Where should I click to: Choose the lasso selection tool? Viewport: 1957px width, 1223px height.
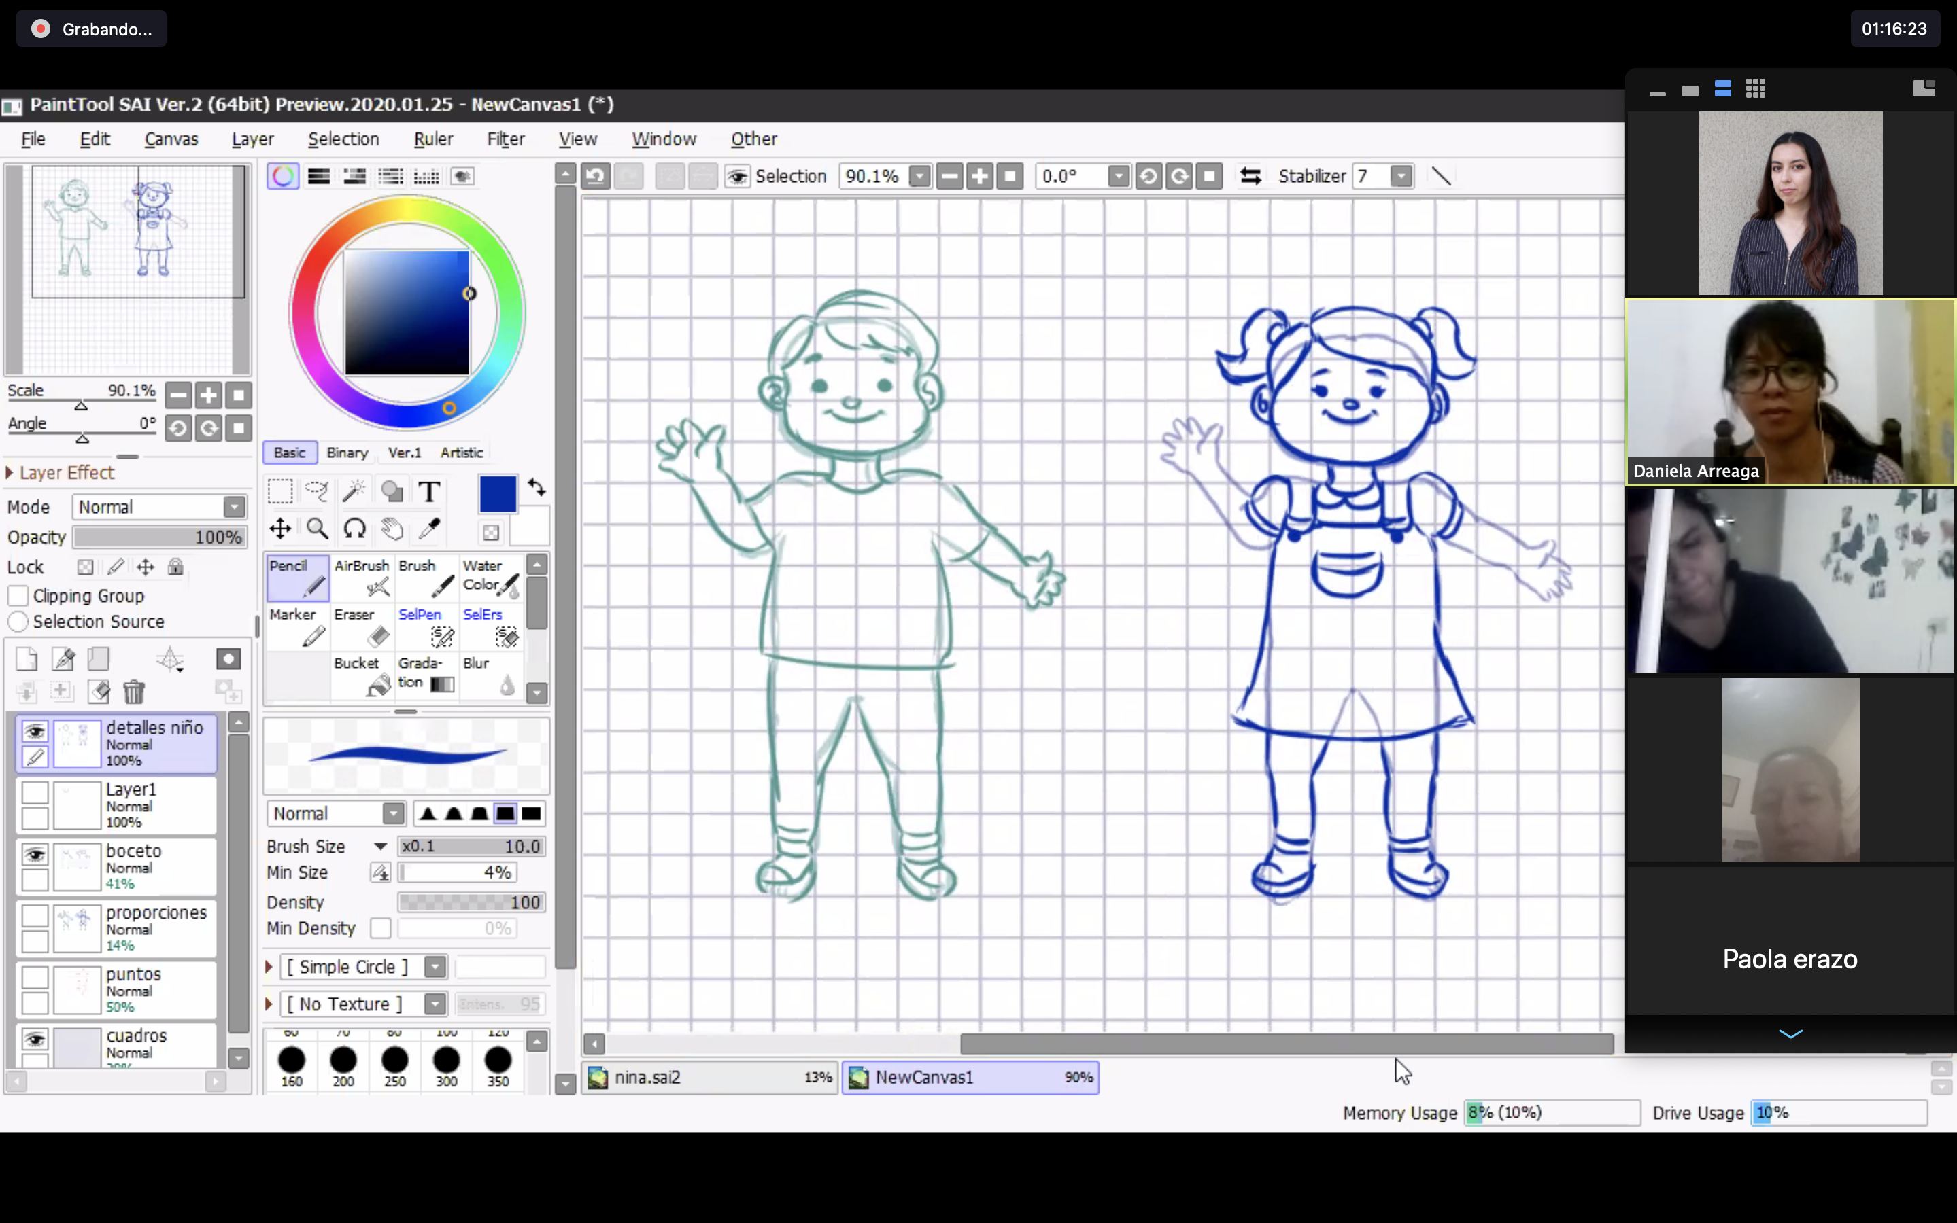tap(316, 491)
